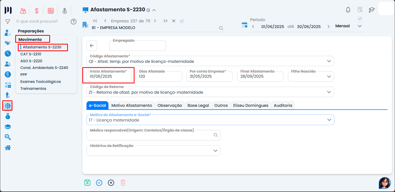The width and height of the screenshot is (395, 192).
Task: Click the green save icon at bottom
Action: pyautogui.click(x=87, y=183)
